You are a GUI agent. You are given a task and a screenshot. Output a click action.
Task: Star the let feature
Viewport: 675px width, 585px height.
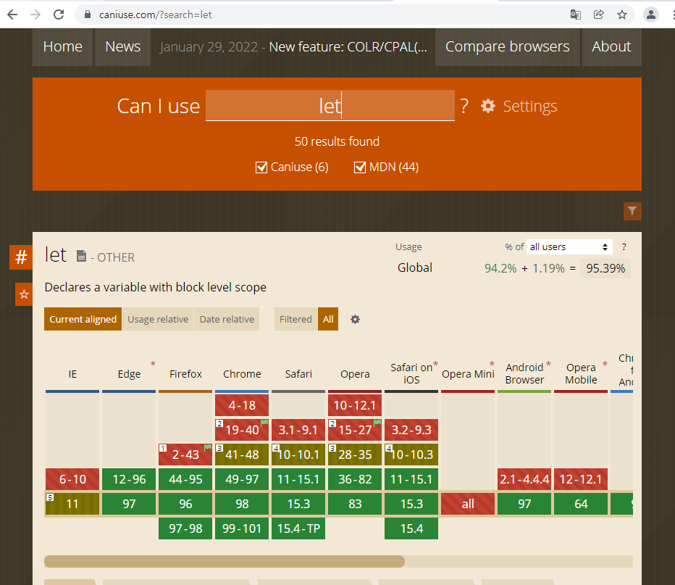click(24, 294)
